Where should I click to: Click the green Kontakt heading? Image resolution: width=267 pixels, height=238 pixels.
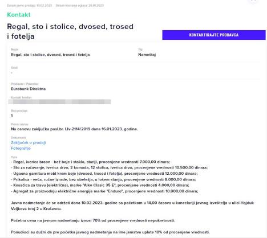coord(19,15)
